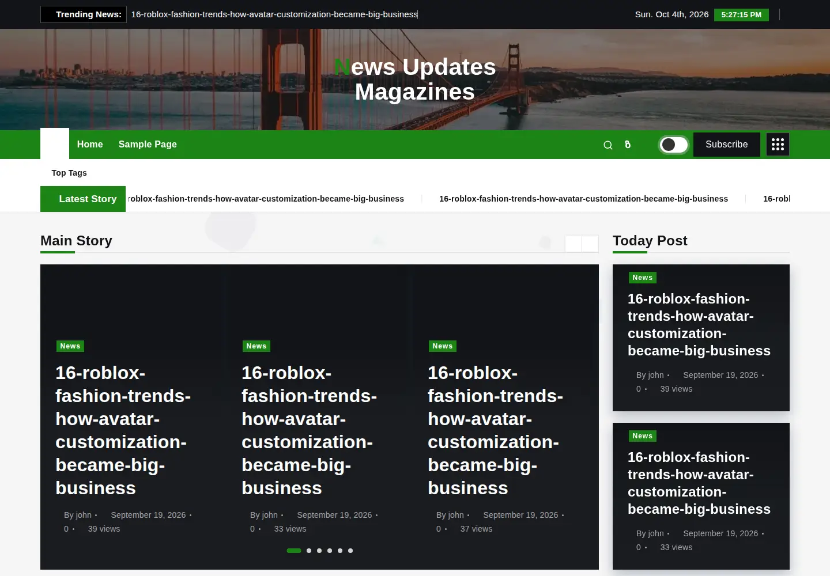This screenshot has width=830, height=576.
Task: Open the Home menu item
Action: (x=90, y=145)
